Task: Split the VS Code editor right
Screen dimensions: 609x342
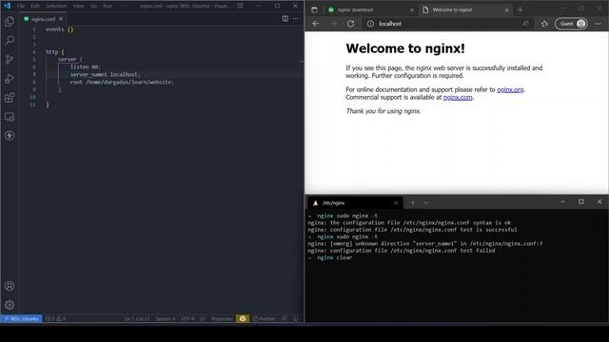Action: 285,19
